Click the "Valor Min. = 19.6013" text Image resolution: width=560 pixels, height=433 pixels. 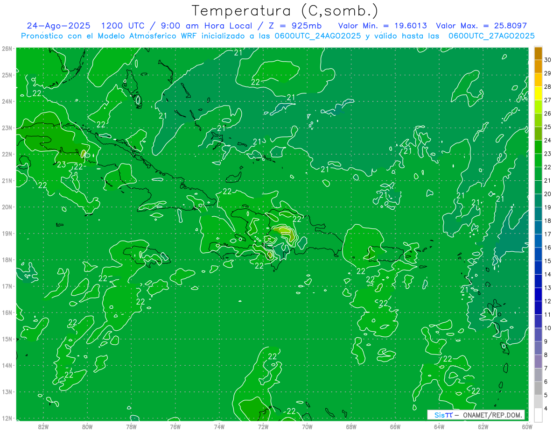pyautogui.click(x=382, y=26)
